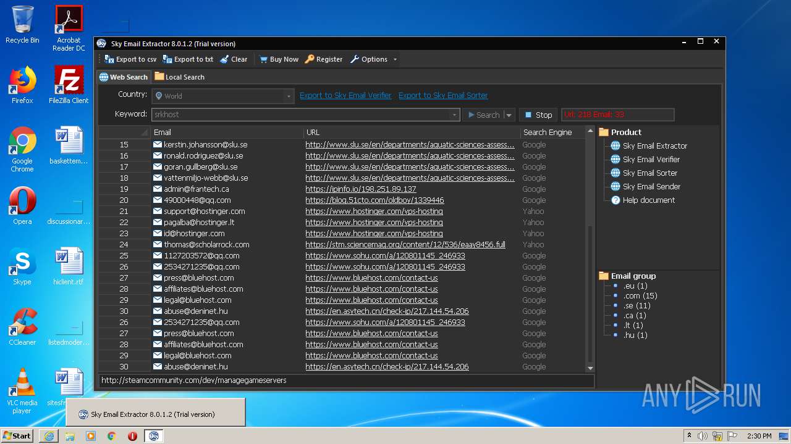Viewport: 791px width, 444px height.
Task: Expand the toolbar overflow arrow
Action: pos(395,59)
